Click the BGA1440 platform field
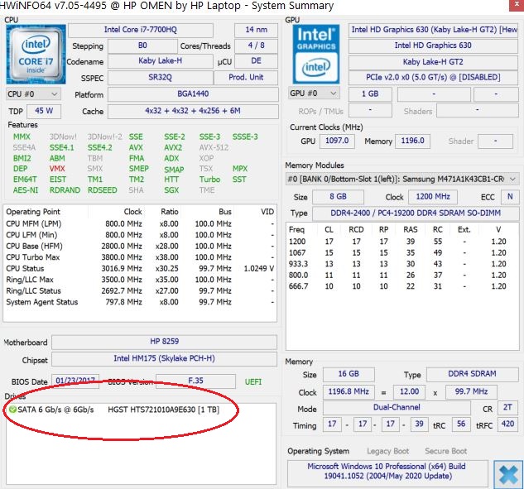This screenshot has width=524, height=489. 193,93
